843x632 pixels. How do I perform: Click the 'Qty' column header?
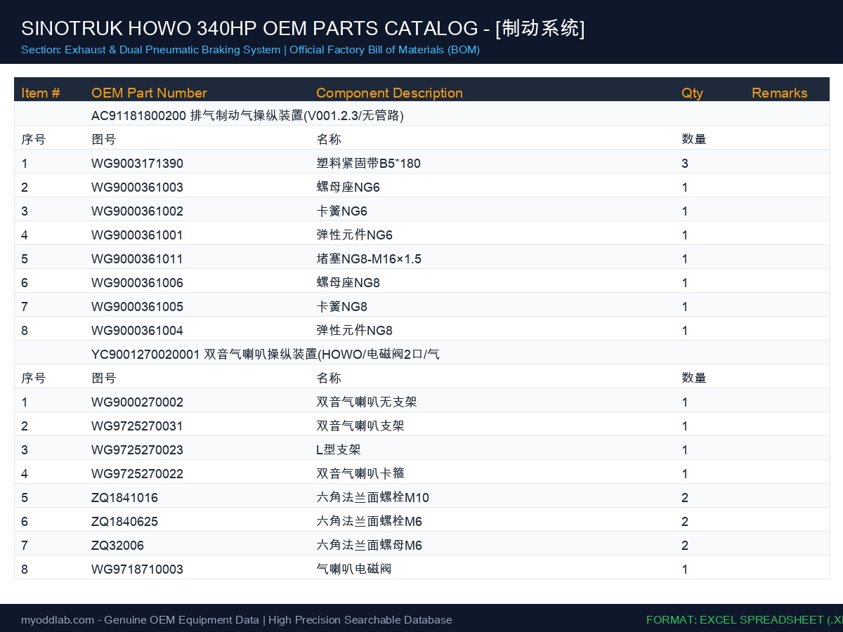pos(692,93)
